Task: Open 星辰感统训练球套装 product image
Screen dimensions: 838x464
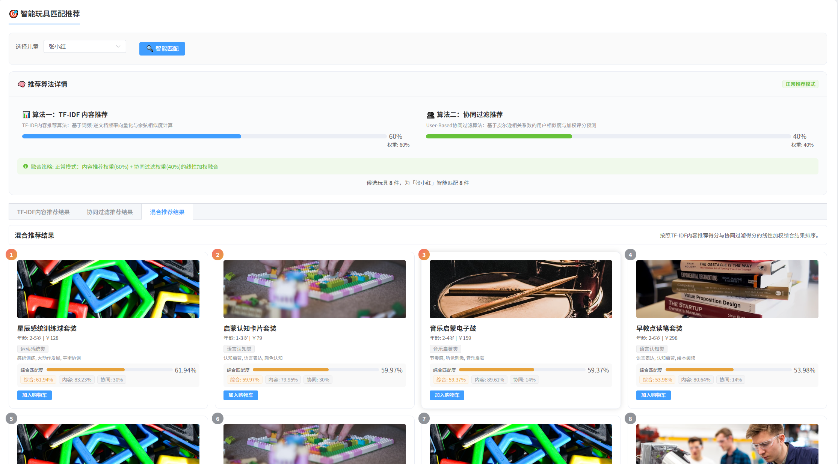Action: [108, 289]
